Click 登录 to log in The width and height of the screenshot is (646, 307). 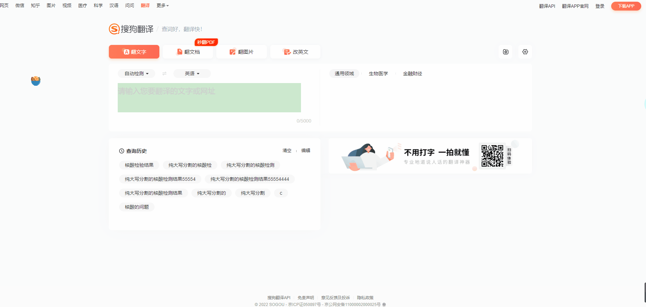pyautogui.click(x=600, y=6)
